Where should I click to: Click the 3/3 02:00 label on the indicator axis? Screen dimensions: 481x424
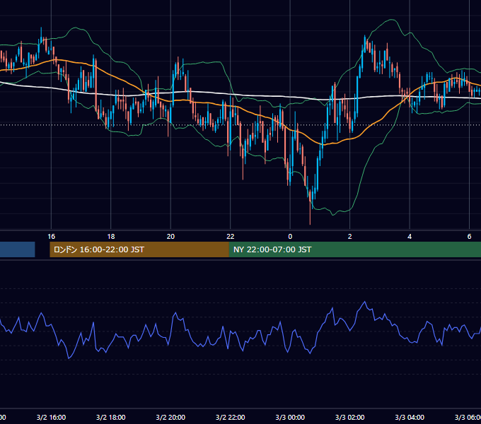(349, 417)
